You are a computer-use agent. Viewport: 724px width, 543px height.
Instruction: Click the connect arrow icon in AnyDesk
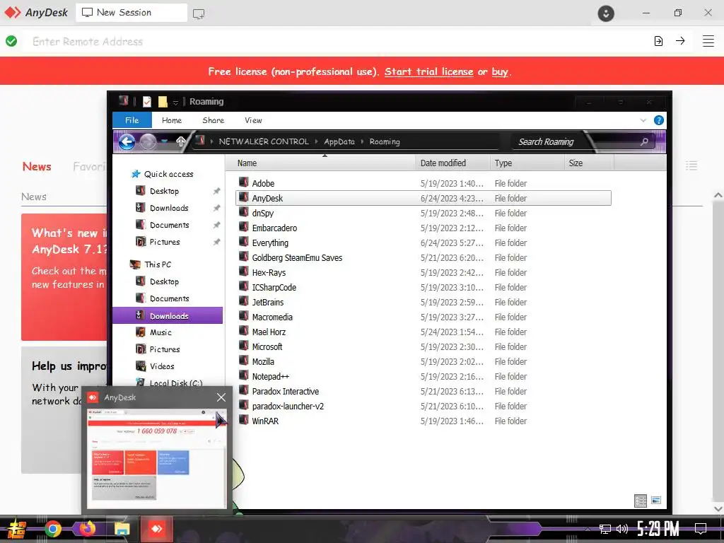click(680, 40)
